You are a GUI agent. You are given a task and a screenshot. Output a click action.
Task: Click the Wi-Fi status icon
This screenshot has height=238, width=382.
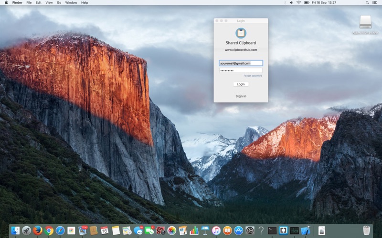point(299,3)
